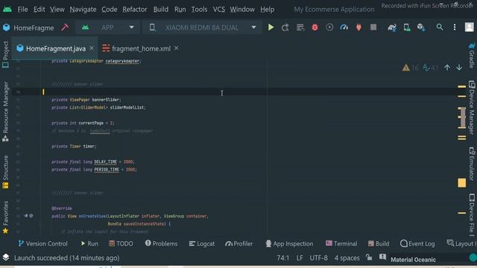Sync project with Gradle files icon
This screenshot has width=477, height=268.
392,28
